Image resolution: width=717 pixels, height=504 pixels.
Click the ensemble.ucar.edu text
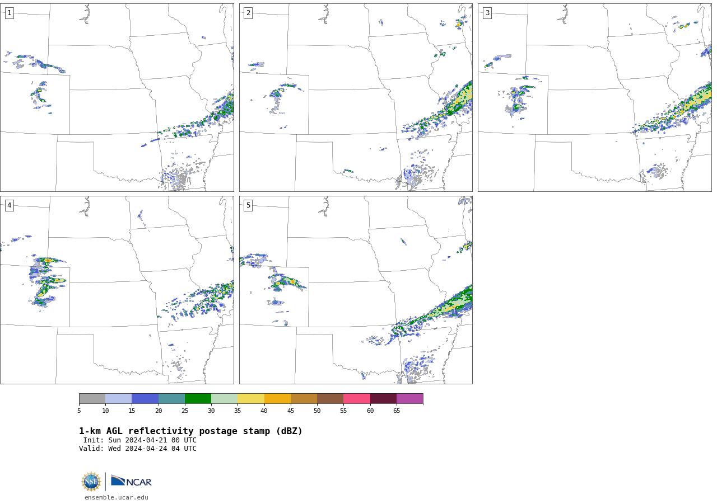pos(117,498)
